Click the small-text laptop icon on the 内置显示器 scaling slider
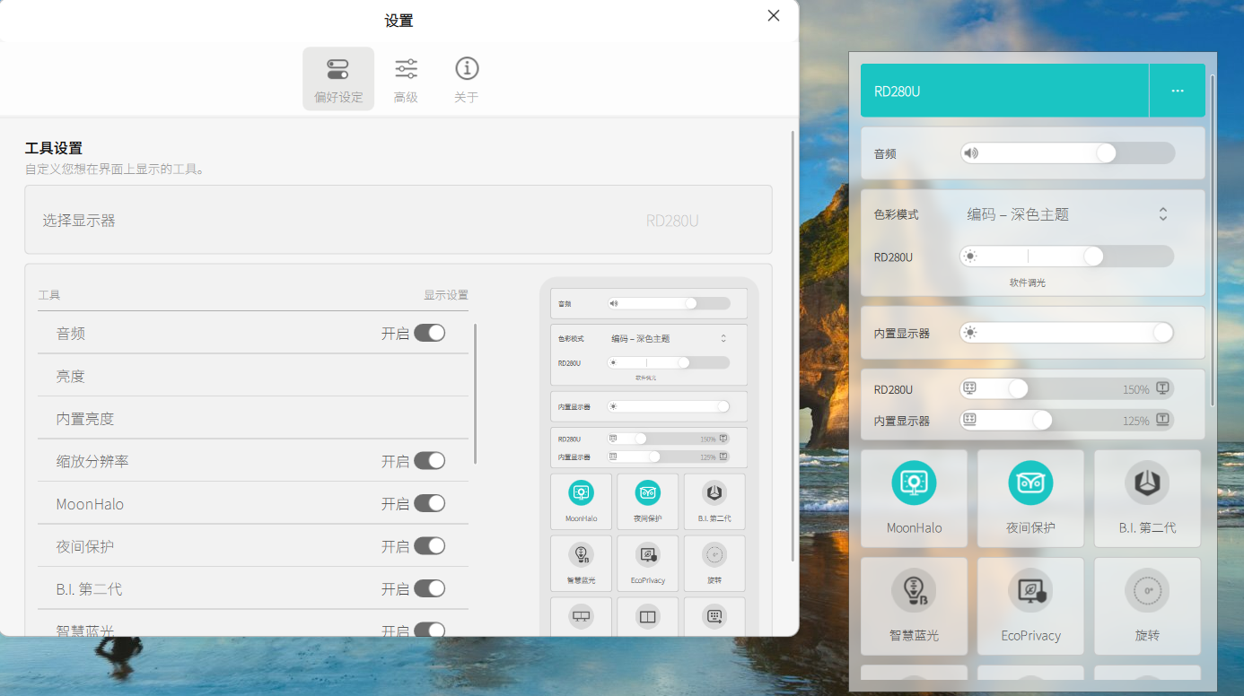This screenshot has height=696, width=1244. [969, 420]
